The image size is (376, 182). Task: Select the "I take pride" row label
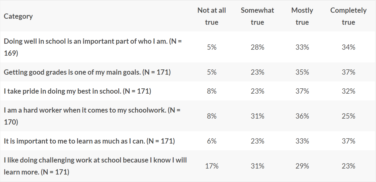pos(77,91)
